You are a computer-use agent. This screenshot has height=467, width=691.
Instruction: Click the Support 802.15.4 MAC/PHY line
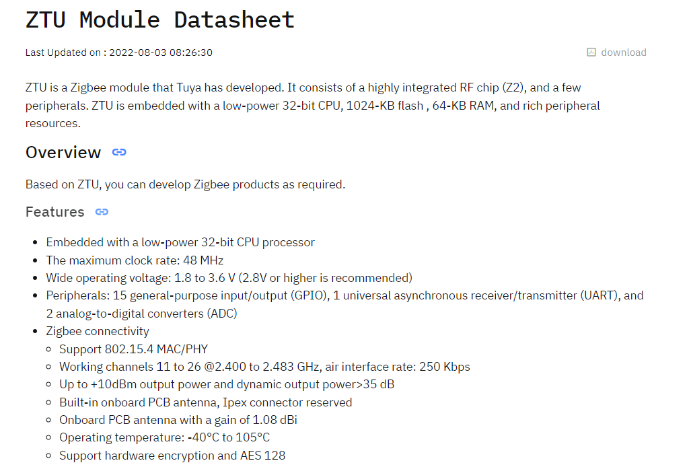[133, 349]
